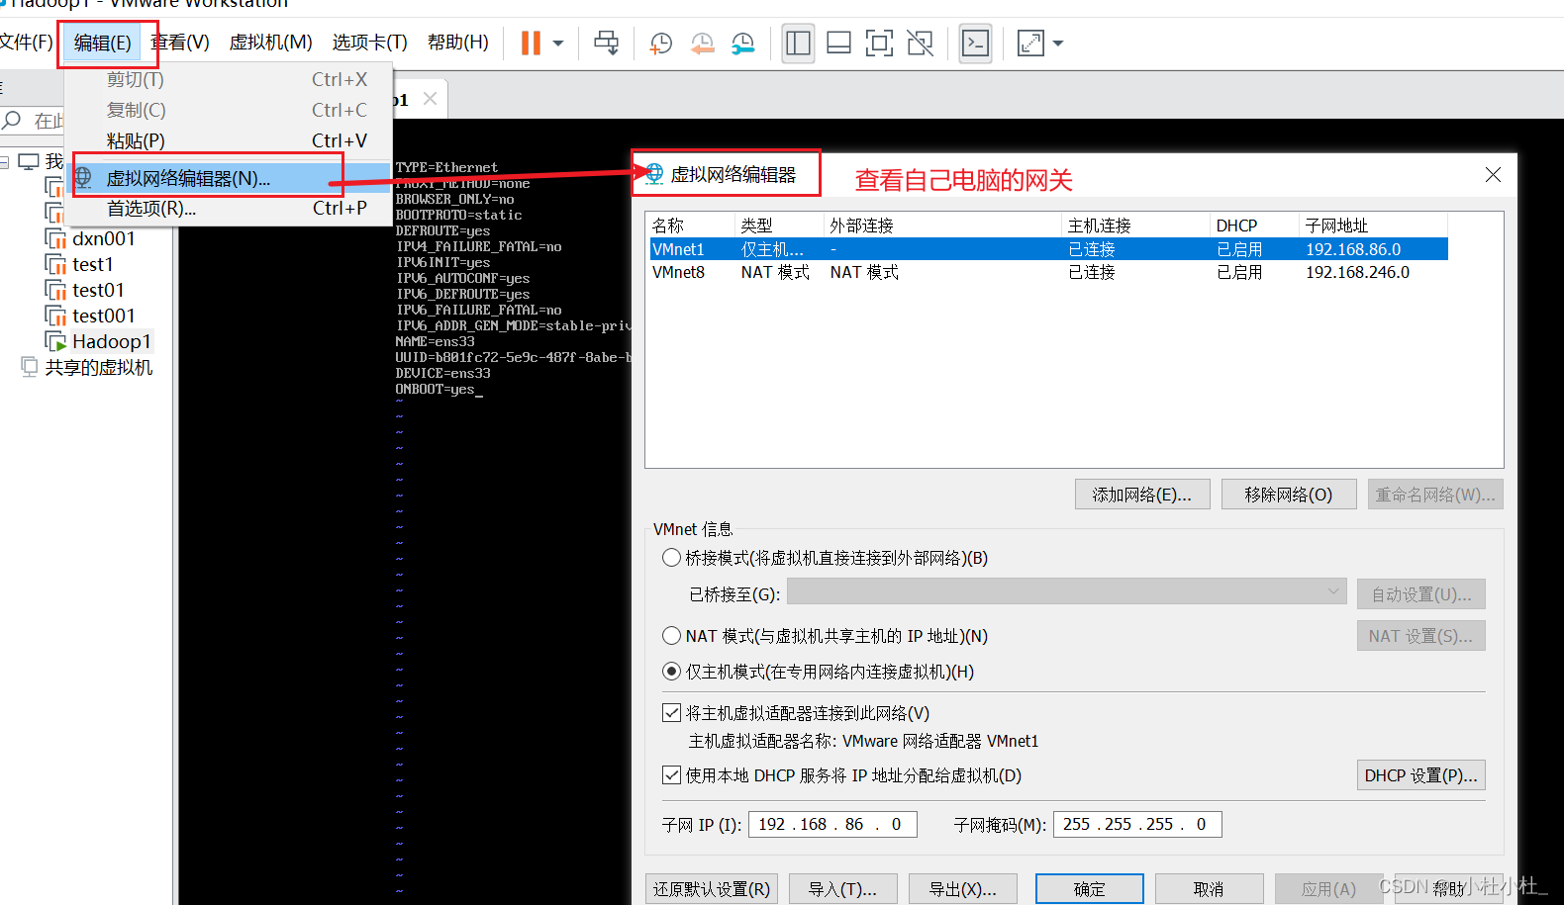The width and height of the screenshot is (1564, 905).
Task: Click 192.168.246.0 subnet address cell
Action: (x=1357, y=272)
